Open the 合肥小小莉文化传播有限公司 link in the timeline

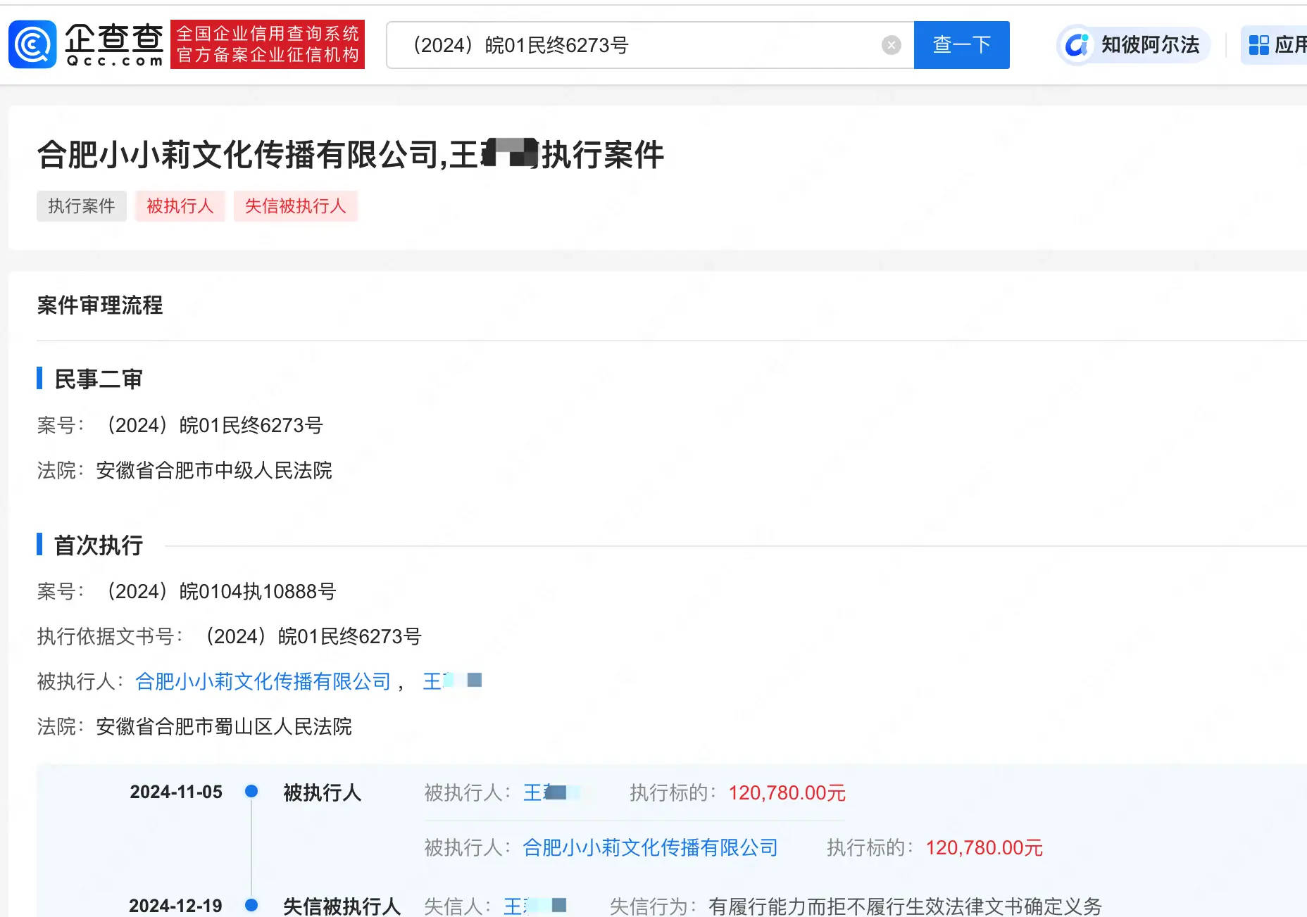coord(650,848)
